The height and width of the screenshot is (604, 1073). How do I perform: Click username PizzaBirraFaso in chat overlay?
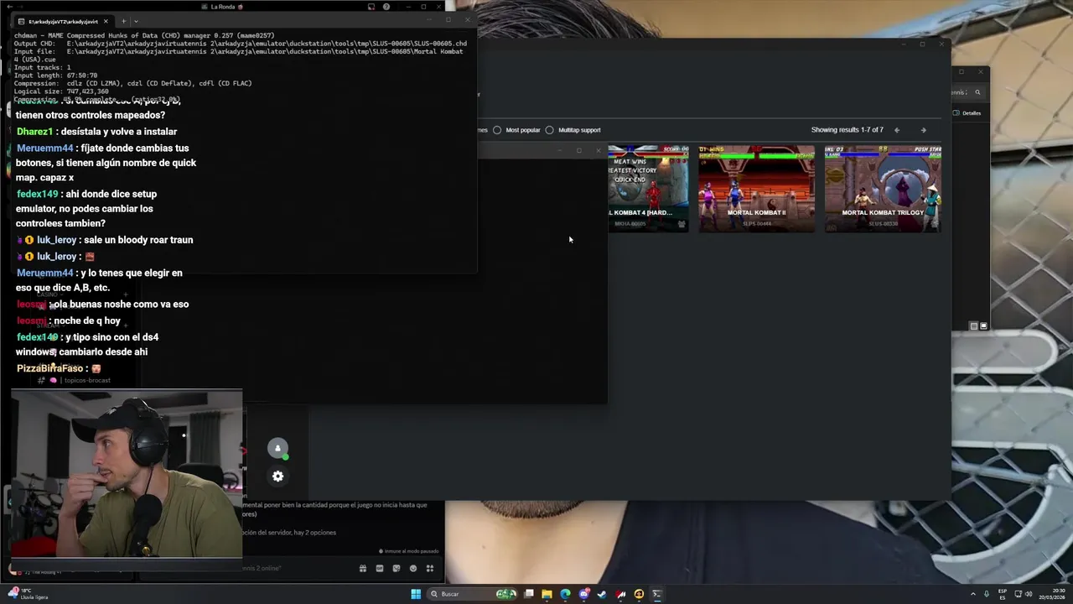[50, 368]
